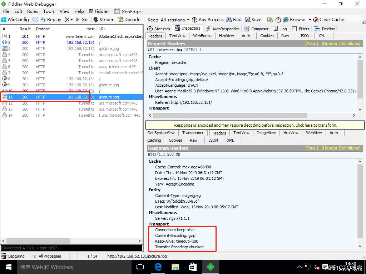This screenshot has width=366, height=274.
Task: Open the Tools menu
Action: coord(49,11)
